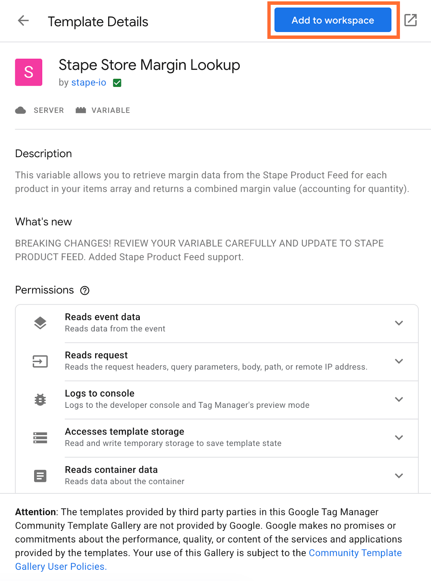Open the Permissions help question icon

coord(85,290)
